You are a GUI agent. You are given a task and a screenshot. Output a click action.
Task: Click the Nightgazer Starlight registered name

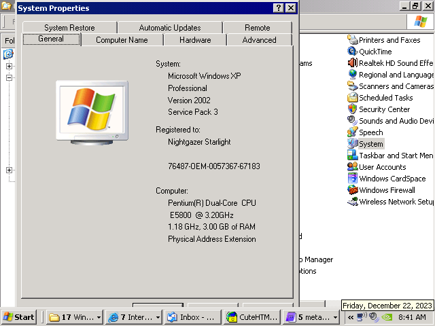pos(199,142)
